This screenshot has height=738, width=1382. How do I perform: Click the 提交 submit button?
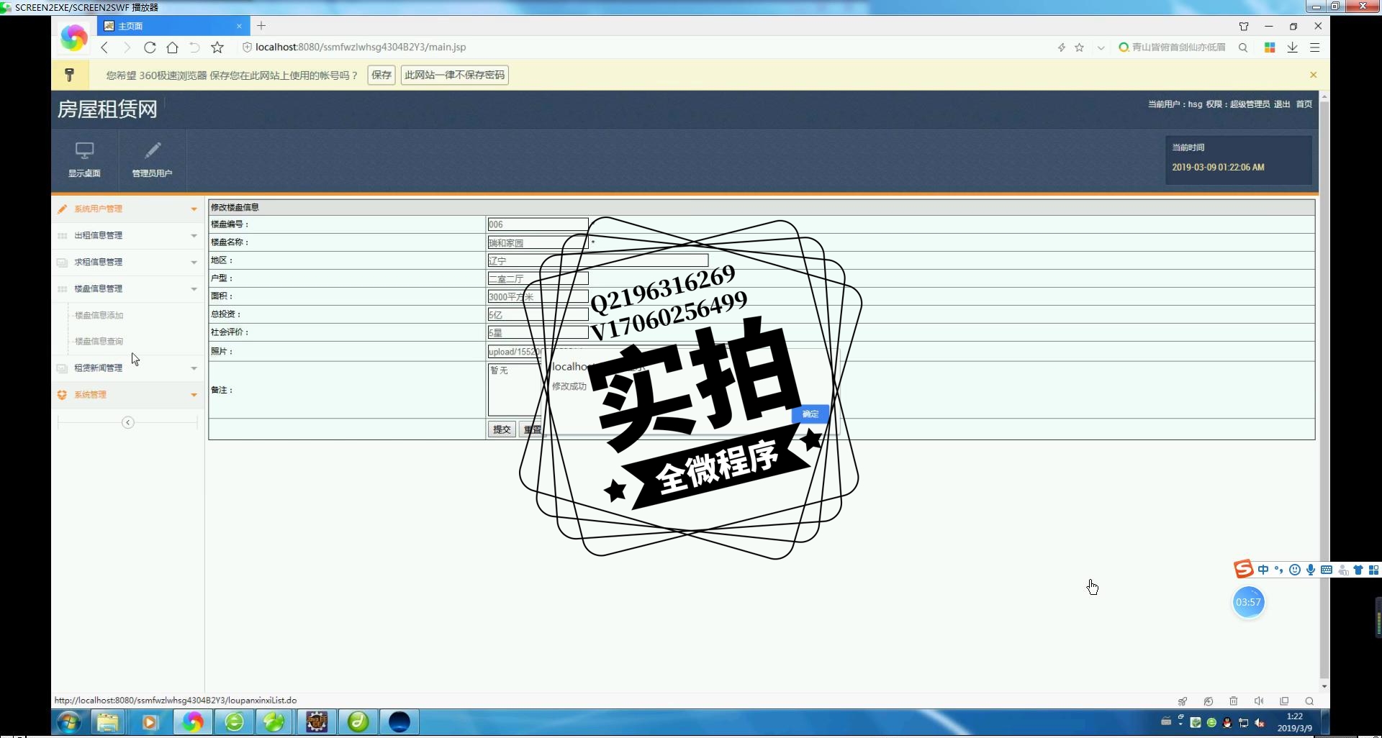(x=502, y=429)
